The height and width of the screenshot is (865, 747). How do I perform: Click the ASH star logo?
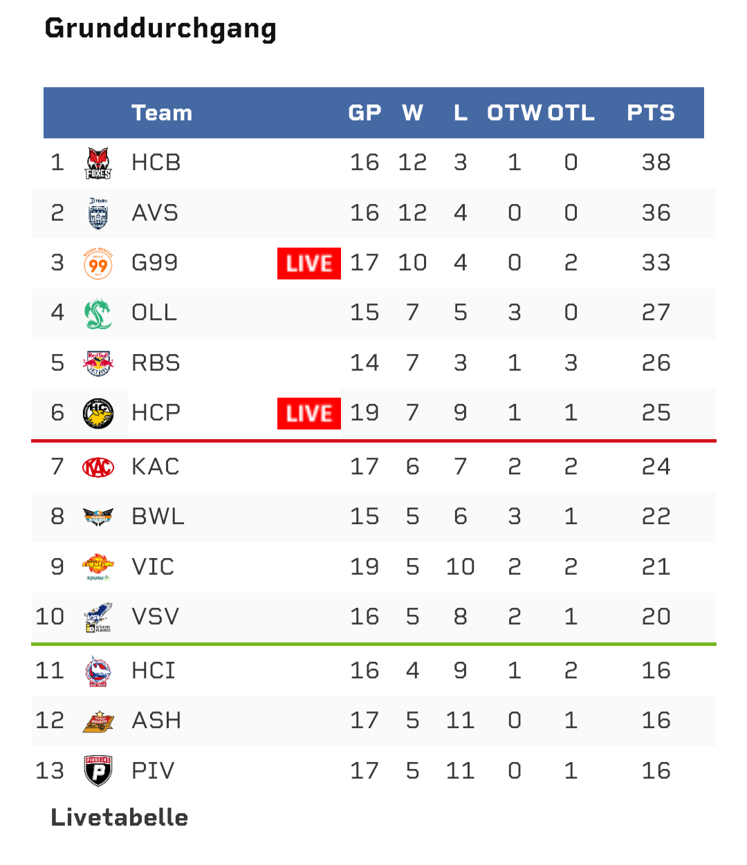[x=98, y=721]
